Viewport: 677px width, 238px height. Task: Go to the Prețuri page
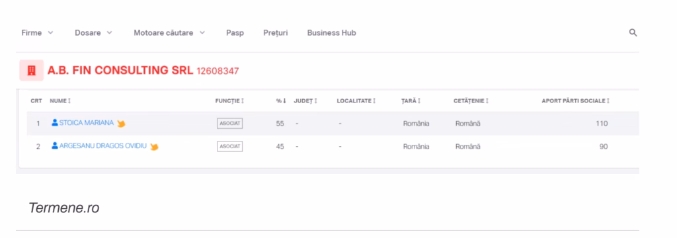276,33
